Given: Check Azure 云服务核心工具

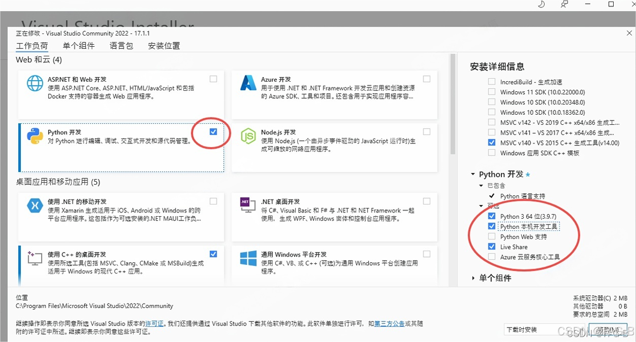Looking at the screenshot, I should [491, 257].
